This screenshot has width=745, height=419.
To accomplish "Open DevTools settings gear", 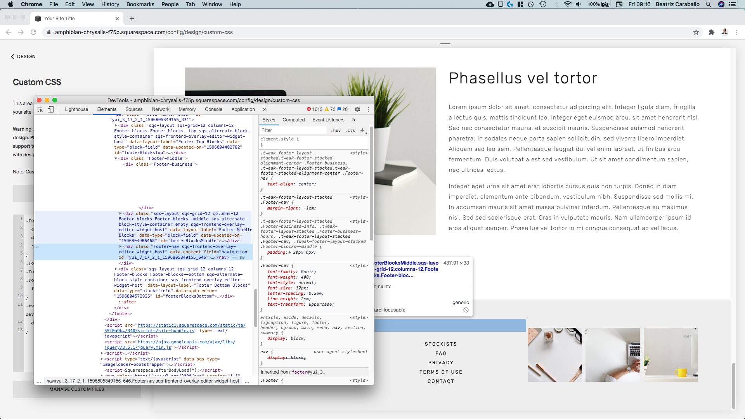I will tap(357, 109).
